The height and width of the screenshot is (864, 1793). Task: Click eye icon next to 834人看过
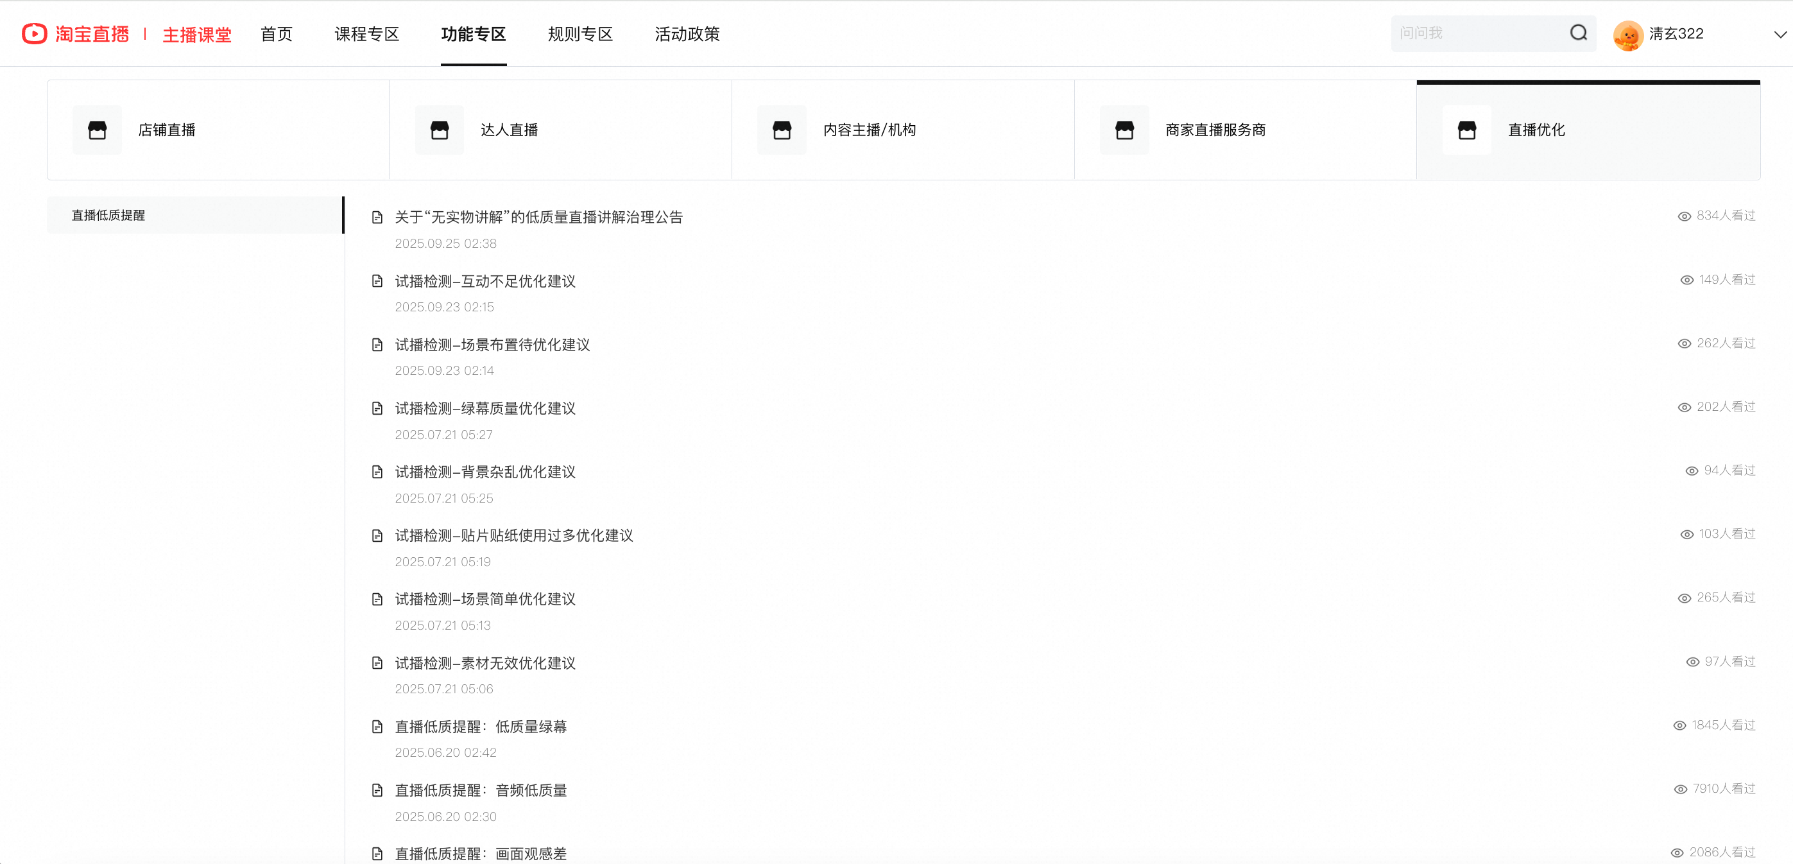[x=1685, y=216]
